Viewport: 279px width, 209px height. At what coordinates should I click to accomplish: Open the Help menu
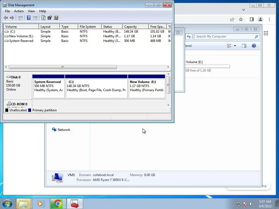tap(43, 11)
